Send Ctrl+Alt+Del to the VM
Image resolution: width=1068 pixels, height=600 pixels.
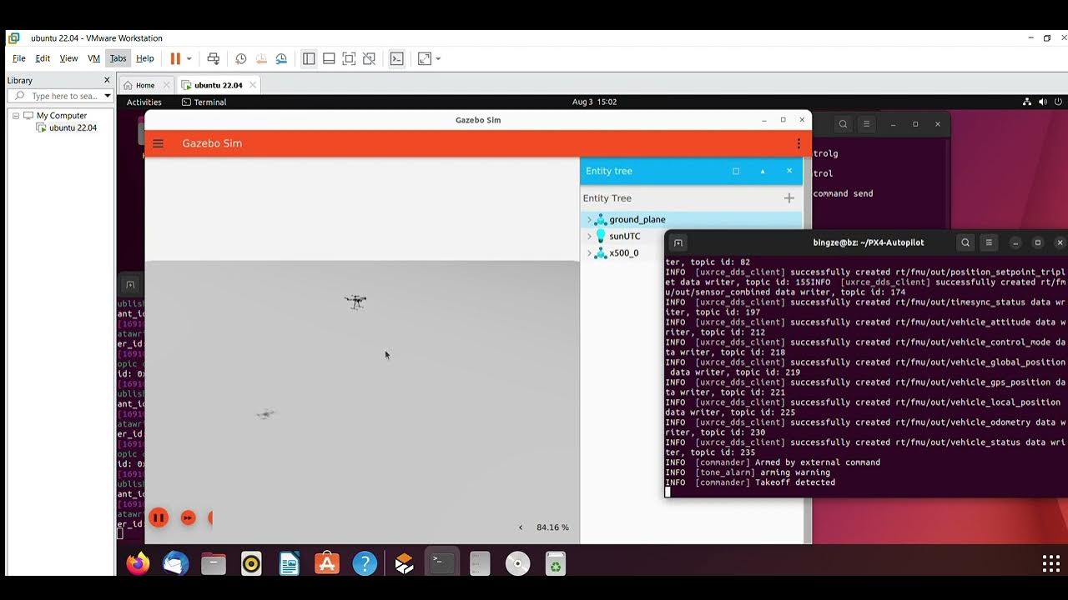[x=214, y=58]
